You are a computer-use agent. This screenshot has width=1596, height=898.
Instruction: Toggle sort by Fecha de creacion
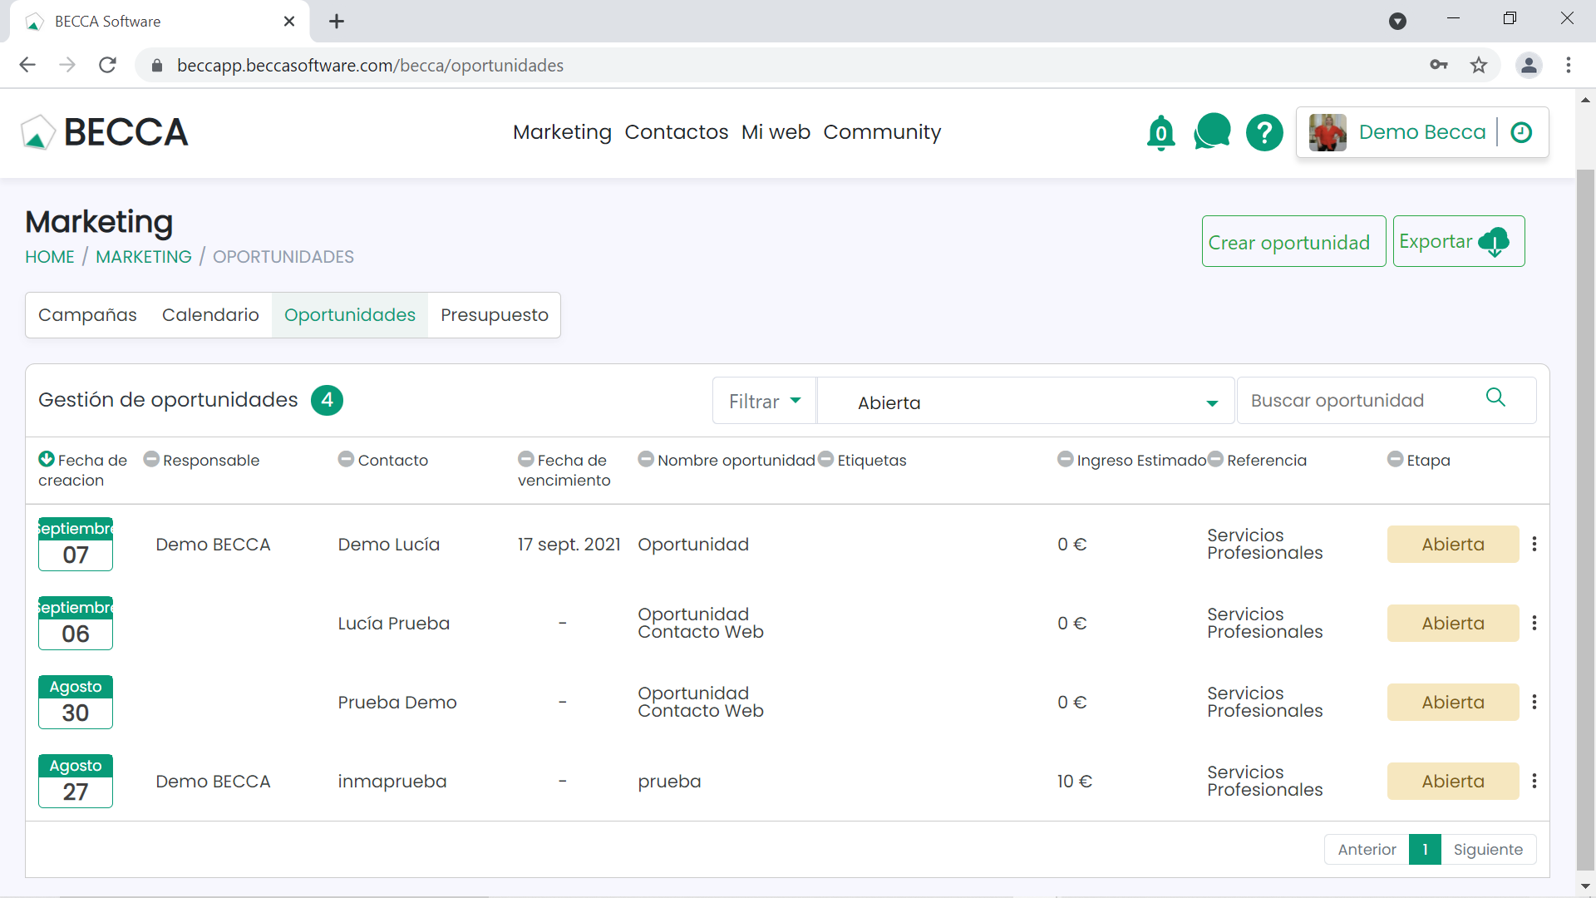click(47, 459)
